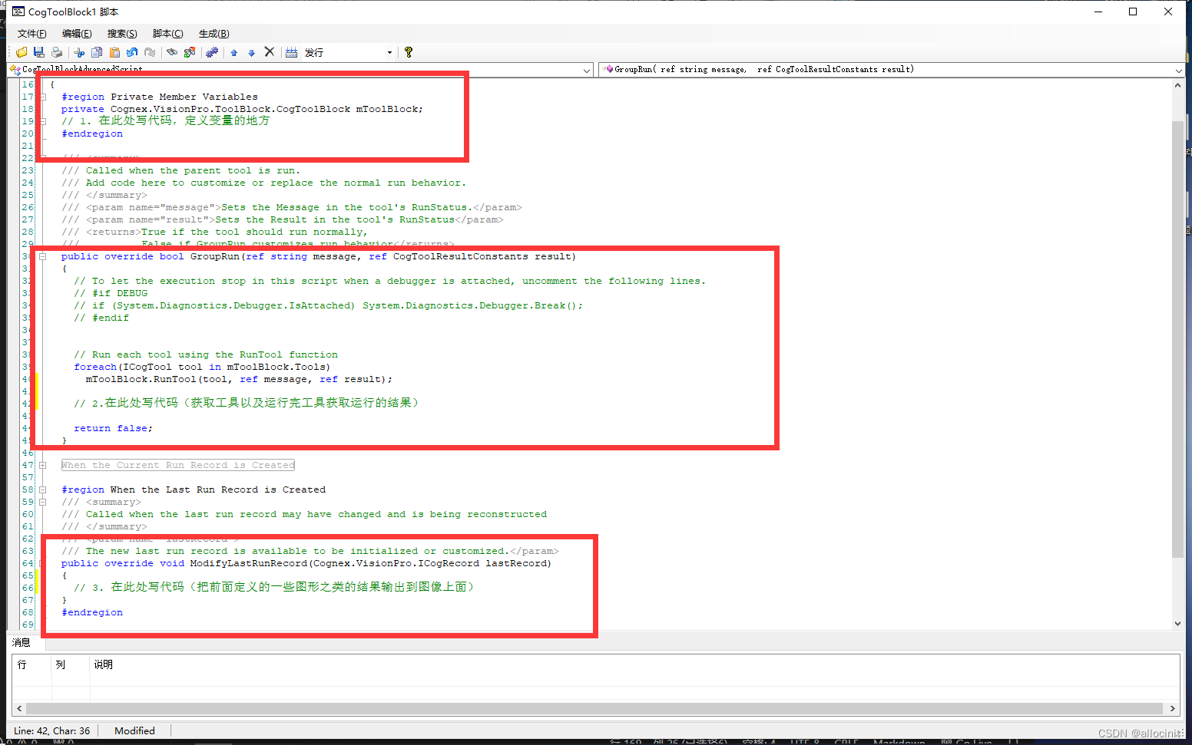The height and width of the screenshot is (745, 1192).
Task: Click the Copy toolbar icon
Action: tap(97, 52)
